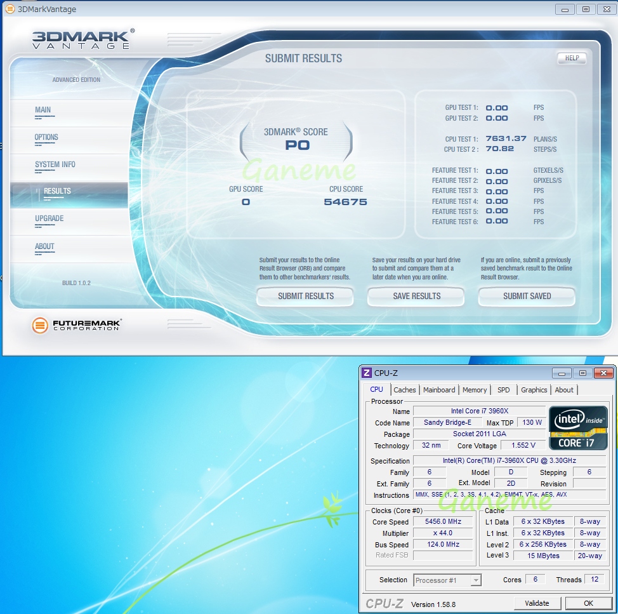Click the Futuremark Corporation logo

[77, 325]
